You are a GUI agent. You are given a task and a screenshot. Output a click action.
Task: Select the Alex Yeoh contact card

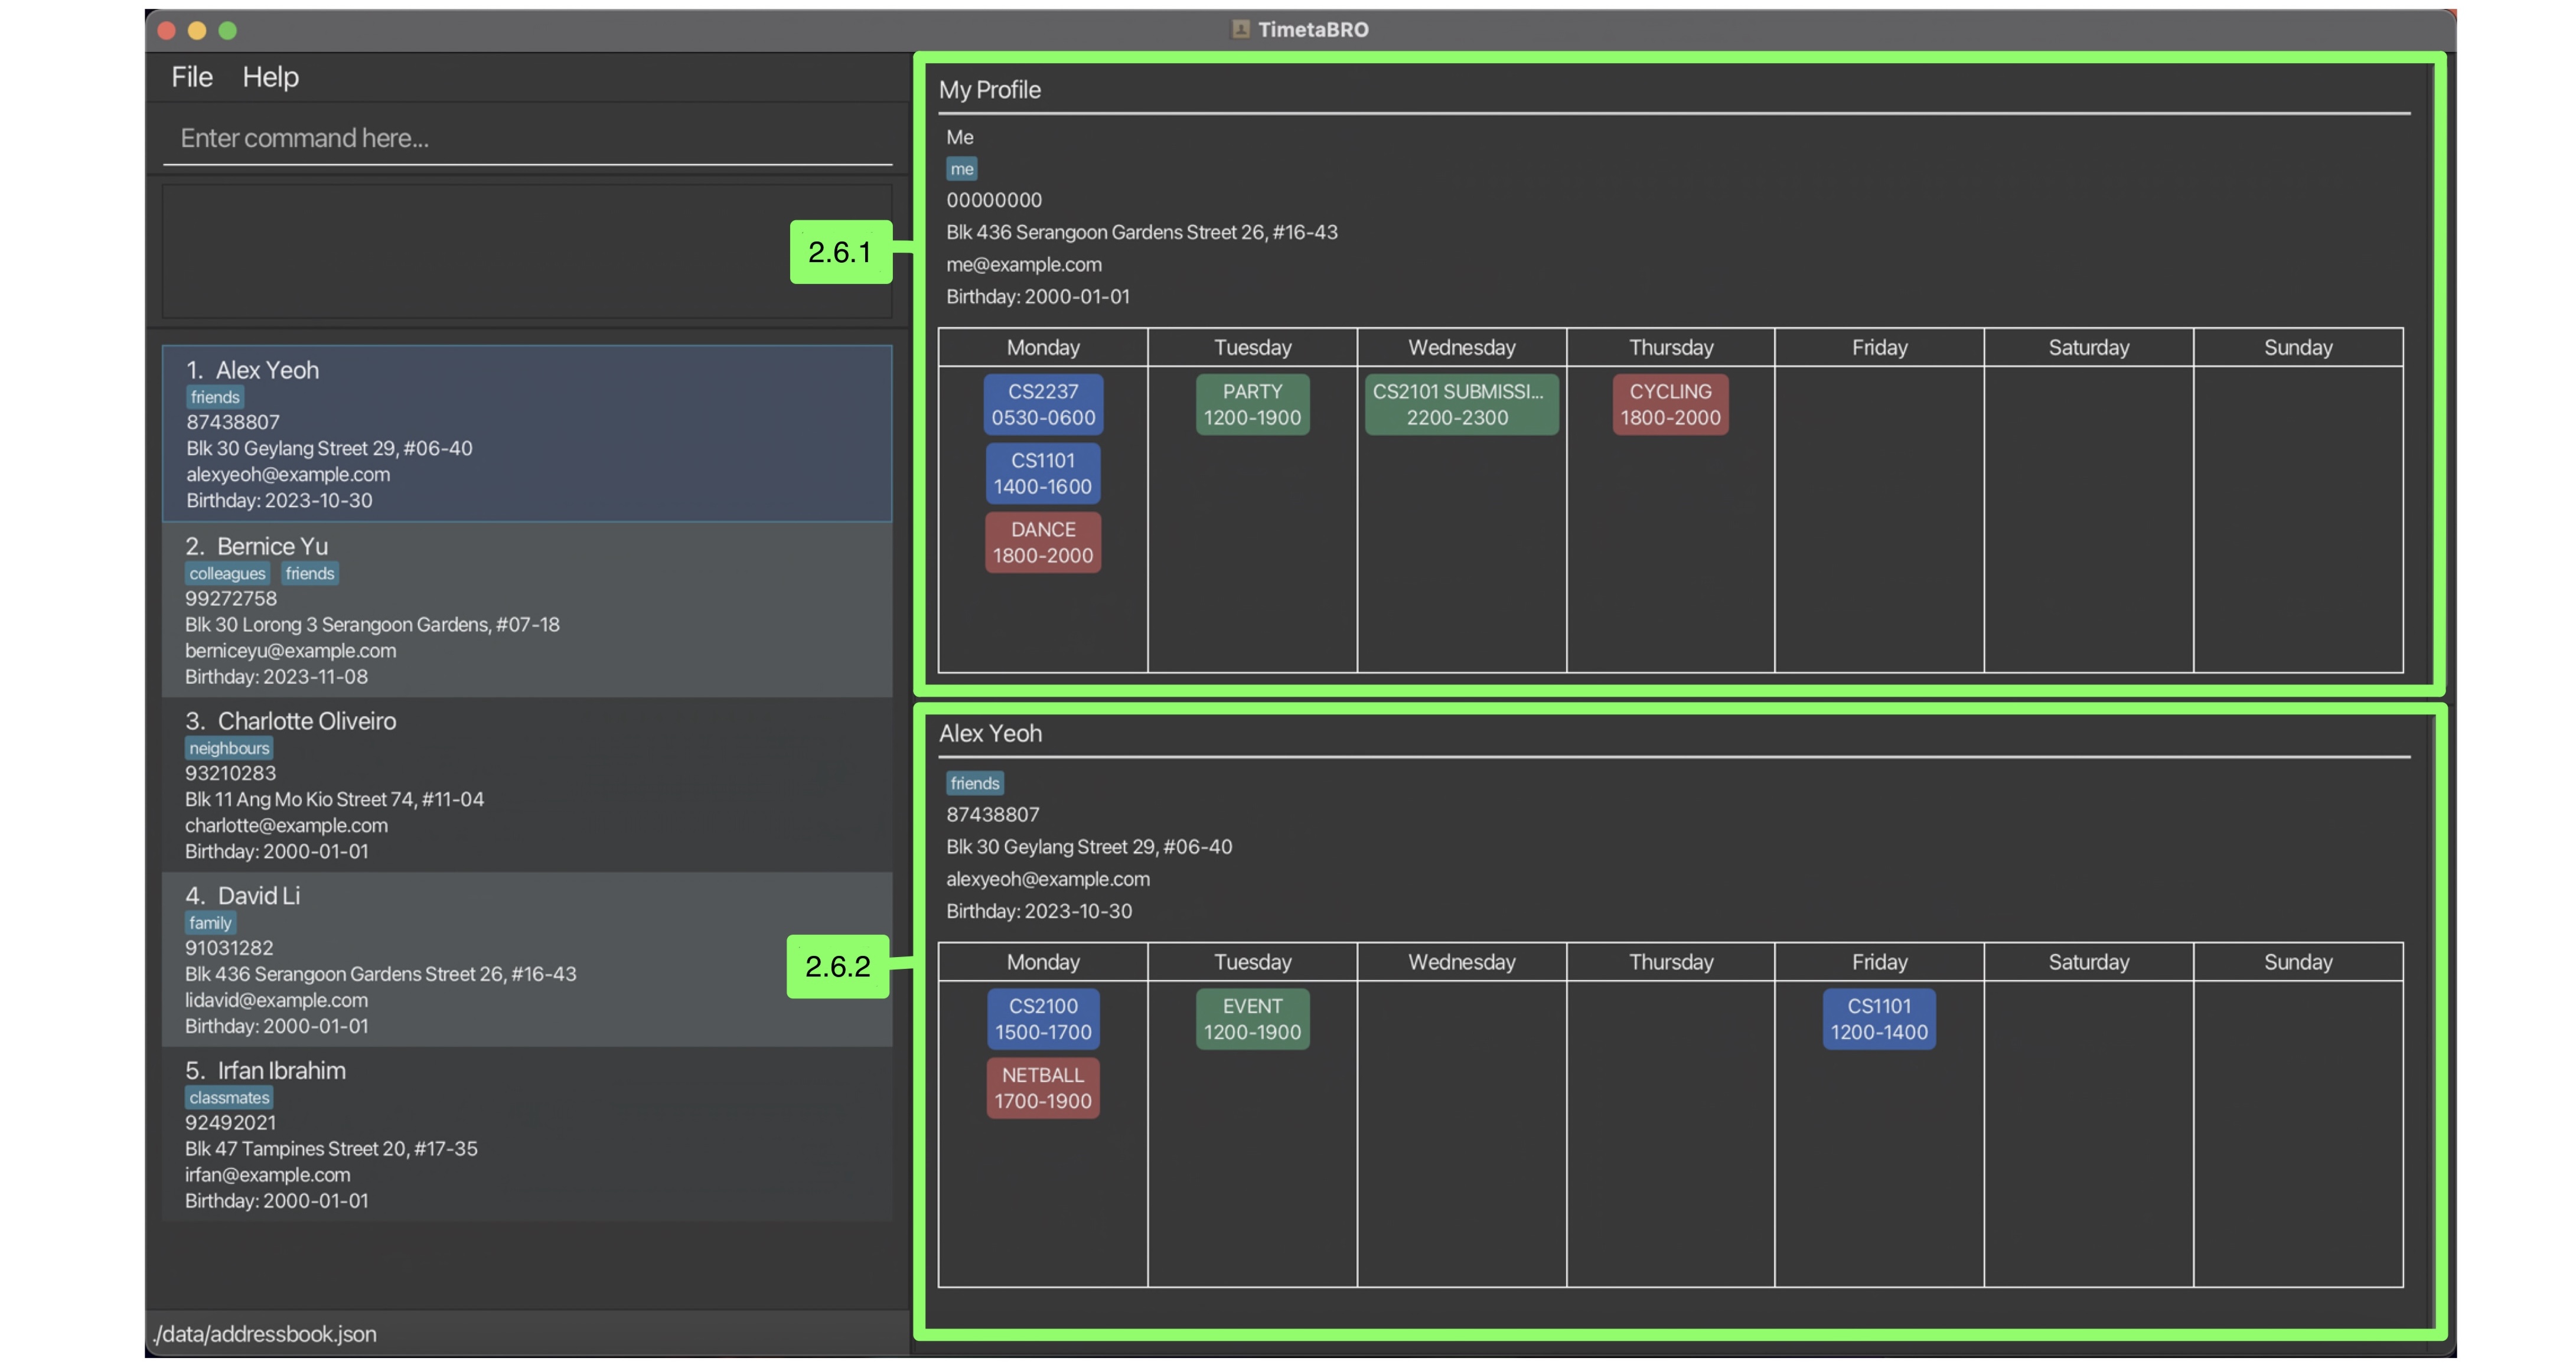[527, 434]
